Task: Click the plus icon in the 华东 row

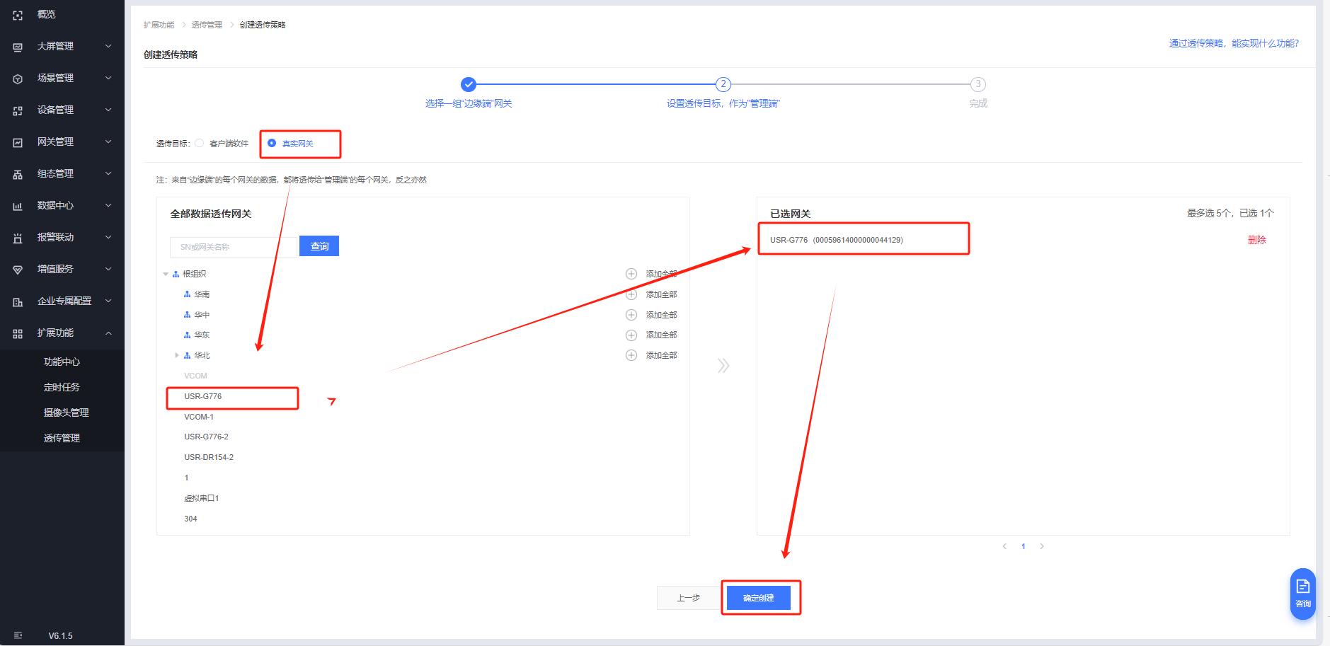Action: (x=631, y=335)
